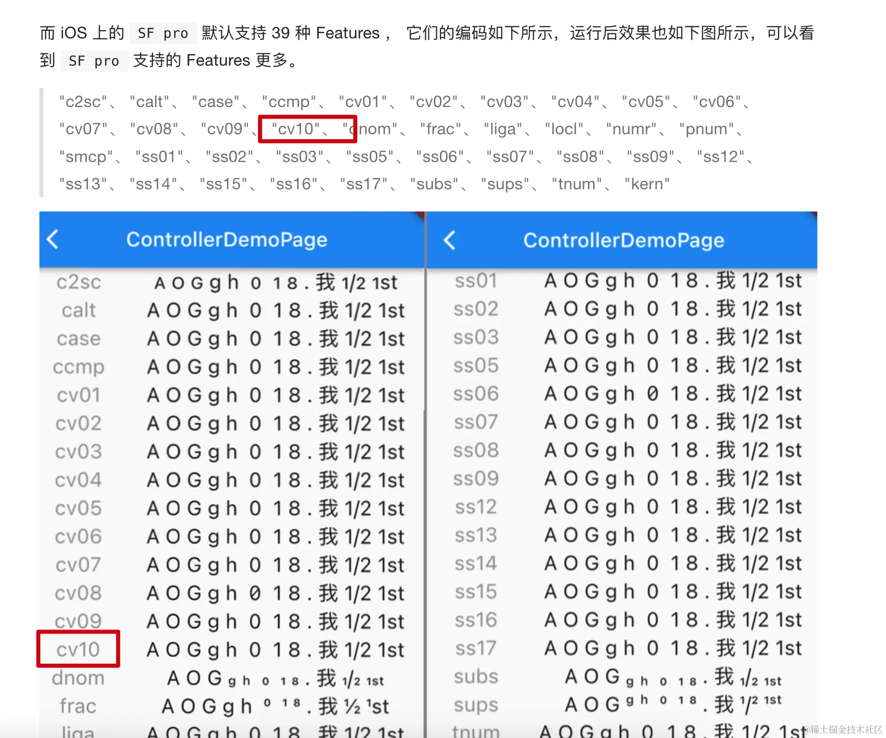Click the cv05 row label
This screenshot has width=886, height=738.
79,508
